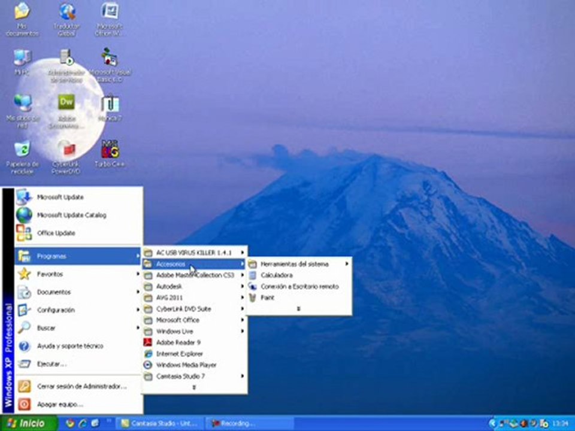Open Mis documentos desktop icon
This screenshot has width=575, height=431.
pyautogui.click(x=22, y=19)
